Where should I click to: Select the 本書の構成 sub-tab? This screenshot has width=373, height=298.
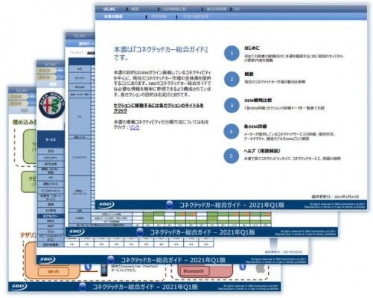pyautogui.click(x=113, y=16)
